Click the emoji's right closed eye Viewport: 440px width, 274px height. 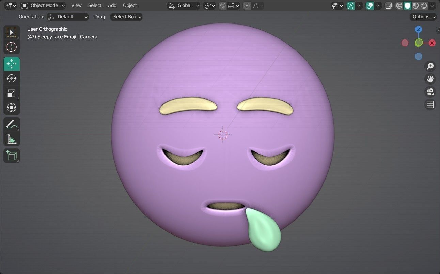[x=270, y=158]
